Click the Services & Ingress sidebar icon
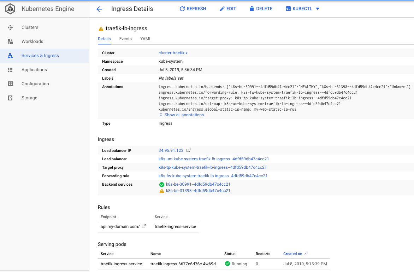 tap(10, 56)
